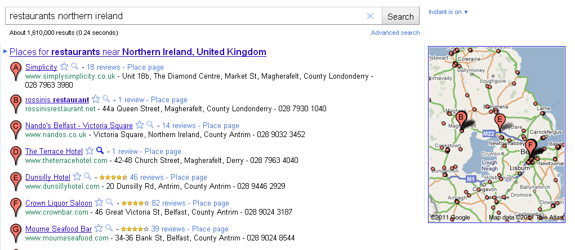
Task: Open the Advanced search link
Action: coord(395,33)
